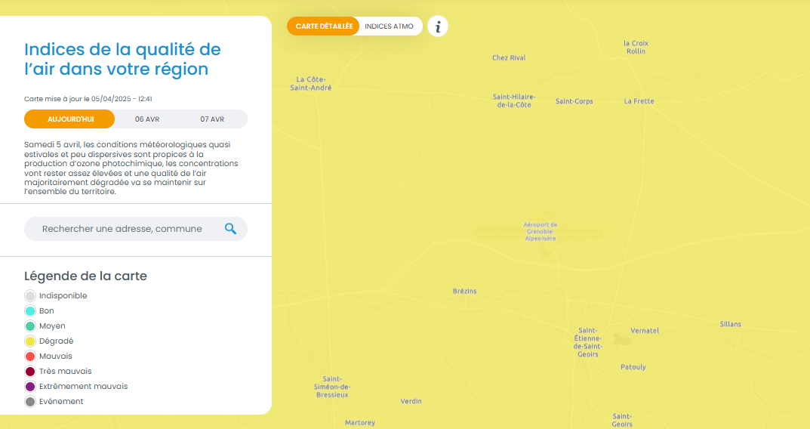Click the Evénement dark grey legend circle

point(30,402)
